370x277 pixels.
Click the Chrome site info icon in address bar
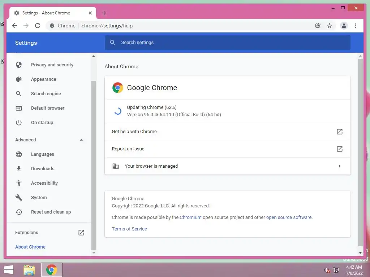click(x=52, y=26)
